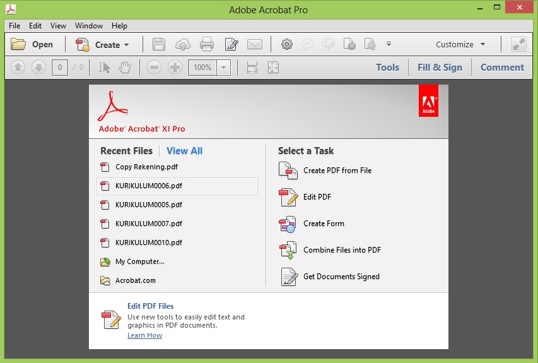This screenshot has width=538, height=363.
Task: Expand the quick tools overflow arrow
Action: coord(389,44)
